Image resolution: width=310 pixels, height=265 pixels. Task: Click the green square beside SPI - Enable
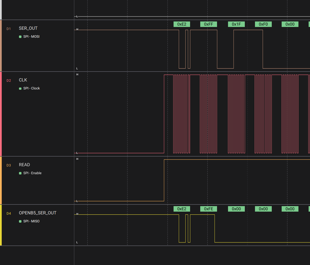[x=20, y=173]
